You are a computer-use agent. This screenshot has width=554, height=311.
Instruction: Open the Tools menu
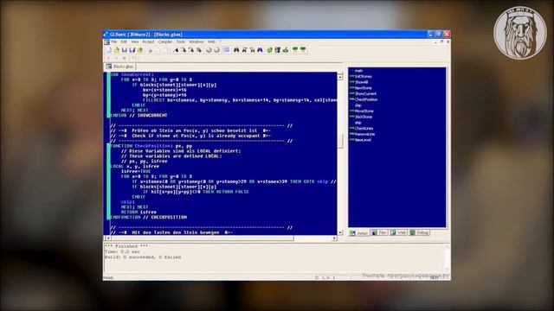181,42
